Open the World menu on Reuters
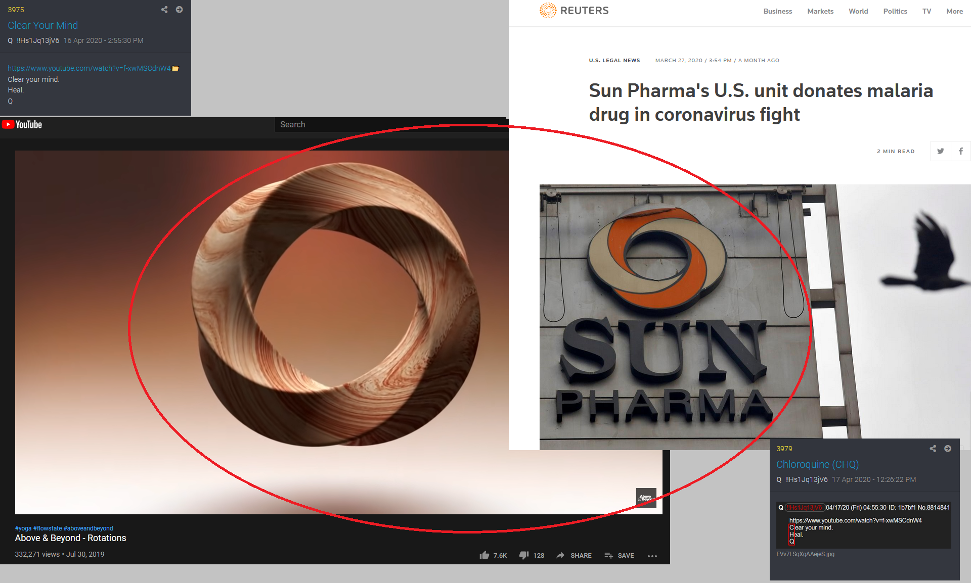 (858, 11)
